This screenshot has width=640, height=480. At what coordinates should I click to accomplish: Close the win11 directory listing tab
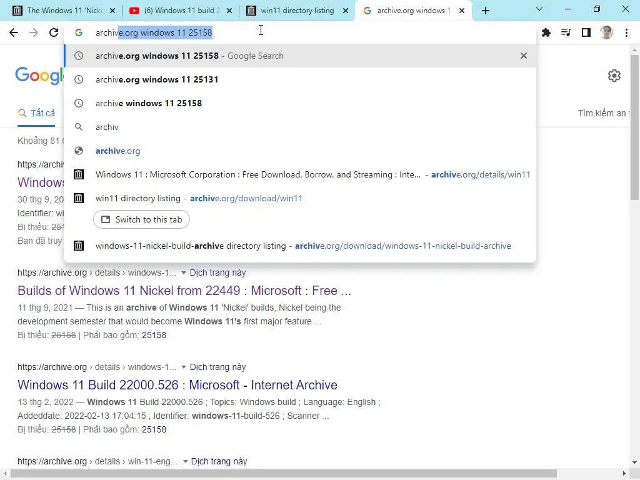(x=346, y=11)
